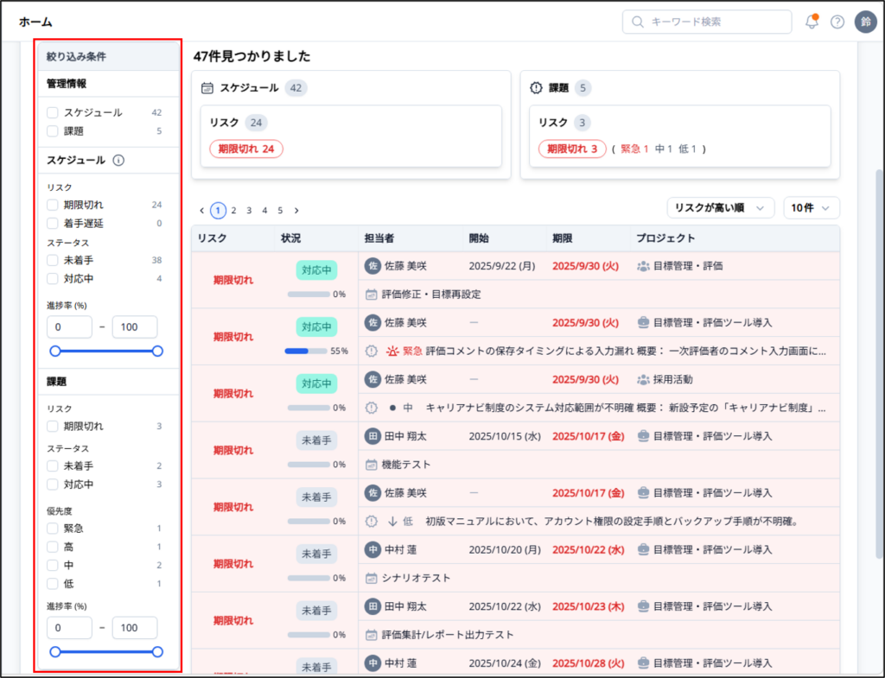Click the 中 avatar beside 2025/10/20 (月)
885x678 pixels.
[x=372, y=549]
